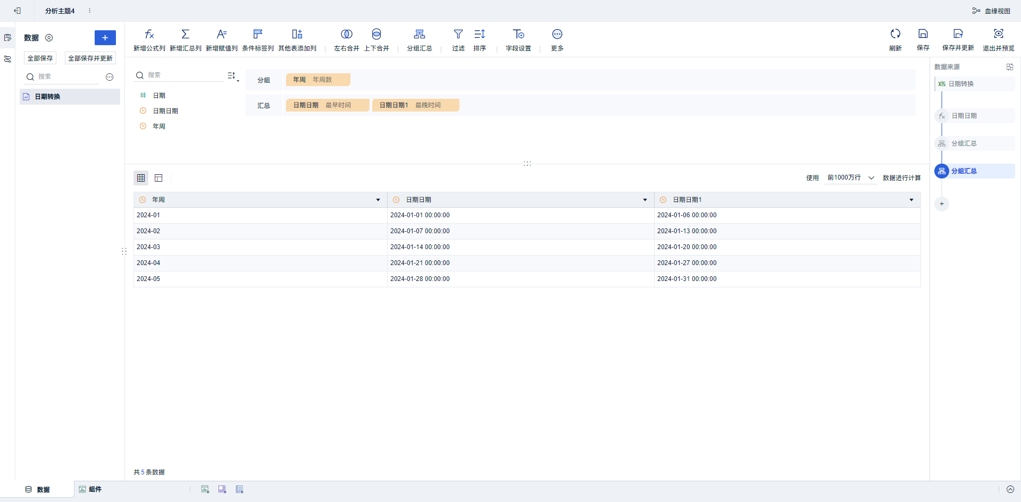This screenshot has width=1021, height=502.
Task: Collapse the 数据 panel with the circled arrow
Action: point(49,38)
